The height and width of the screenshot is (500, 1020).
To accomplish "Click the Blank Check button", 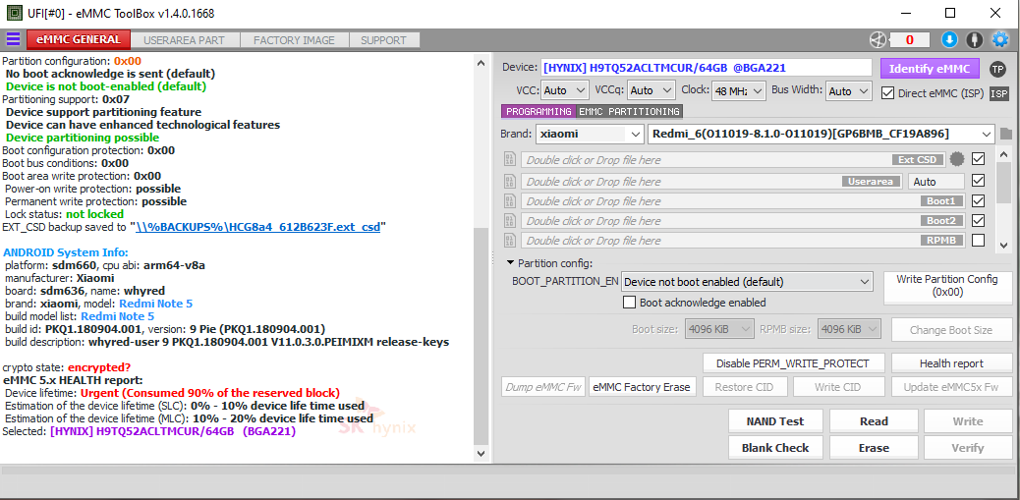I will point(774,448).
